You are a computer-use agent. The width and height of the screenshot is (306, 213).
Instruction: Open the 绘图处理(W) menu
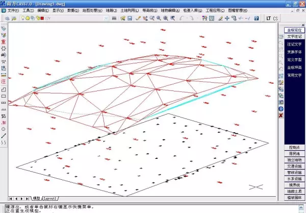point(92,10)
